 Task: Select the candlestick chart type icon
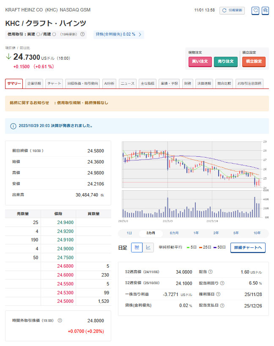(x=137, y=247)
